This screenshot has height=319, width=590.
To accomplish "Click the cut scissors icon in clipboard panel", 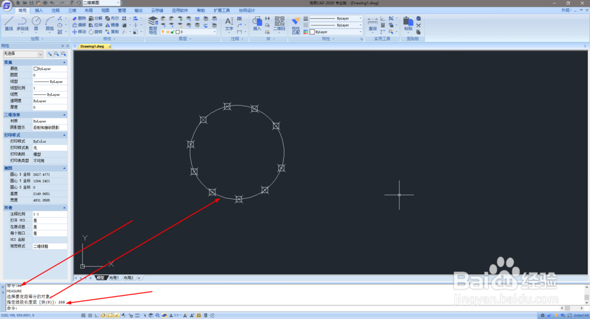I will pyautogui.click(x=419, y=25).
